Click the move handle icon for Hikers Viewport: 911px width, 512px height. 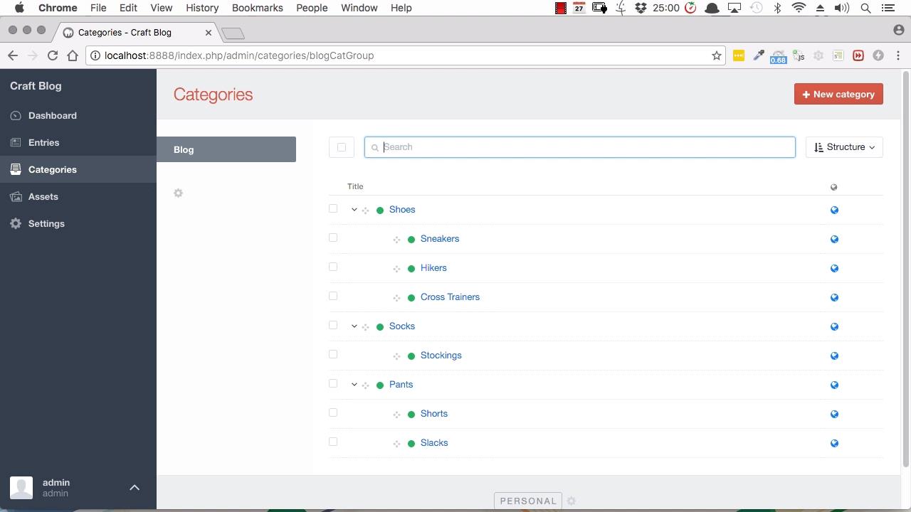[x=397, y=268]
